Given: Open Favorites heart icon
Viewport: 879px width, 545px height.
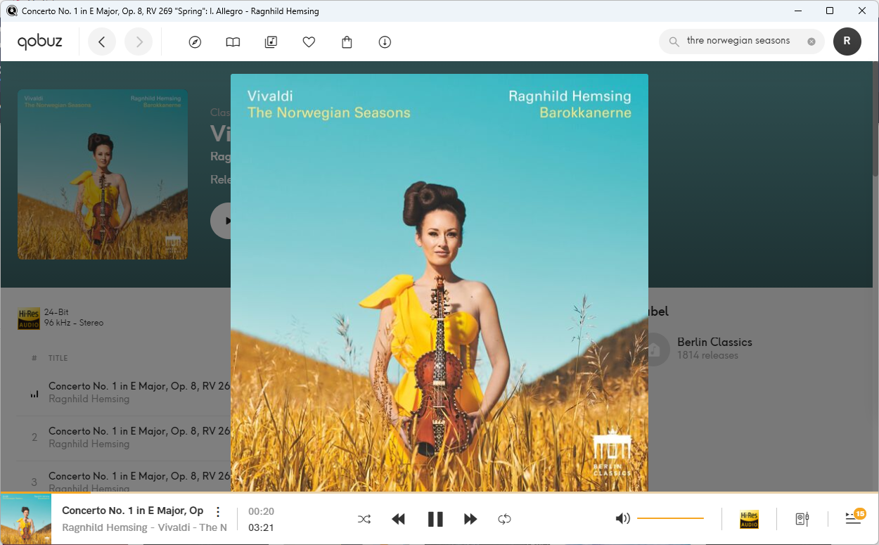Looking at the screenshot, I should pos(309,42).
